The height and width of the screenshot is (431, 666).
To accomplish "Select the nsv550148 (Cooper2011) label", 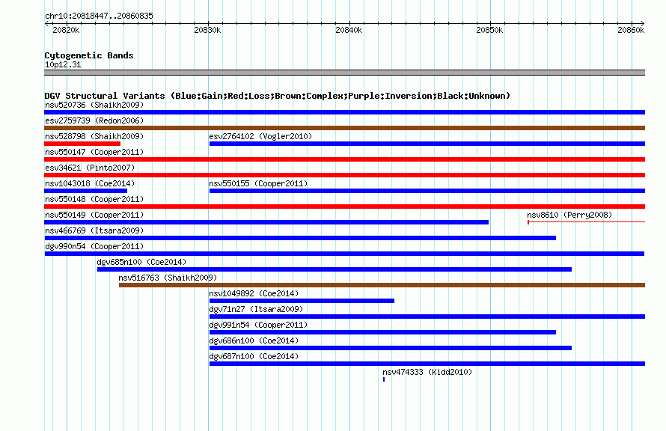I will tap(94, 199).
